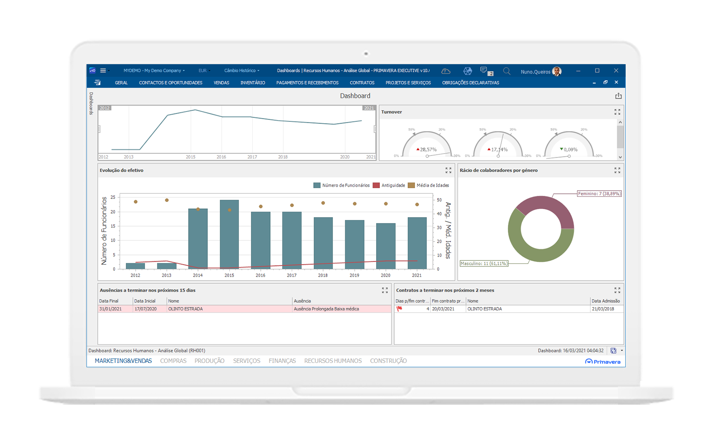The height and width of the screenshot is (443, 710).
Task: Switch to SERVIÇOS tab
Action: (x=247, y=361)
